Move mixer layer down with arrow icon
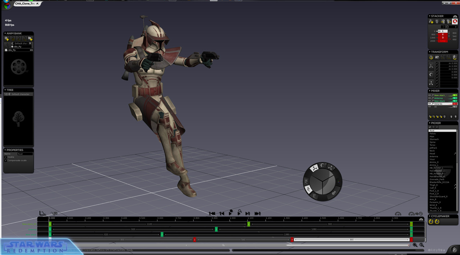460x255 pixels. click(455, 117)
